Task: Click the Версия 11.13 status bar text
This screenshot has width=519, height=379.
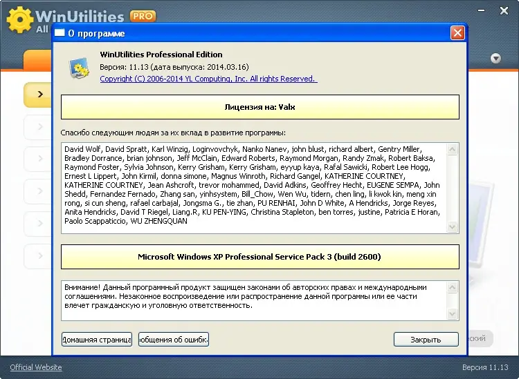Action: 485,367
